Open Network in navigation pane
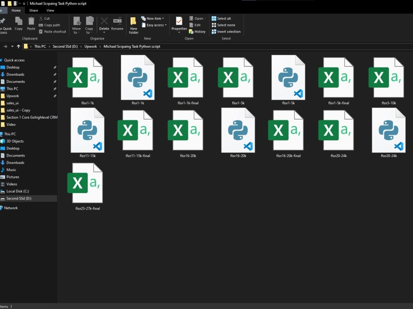The height and width of the screenshot is (309, 413). point(11,208)
